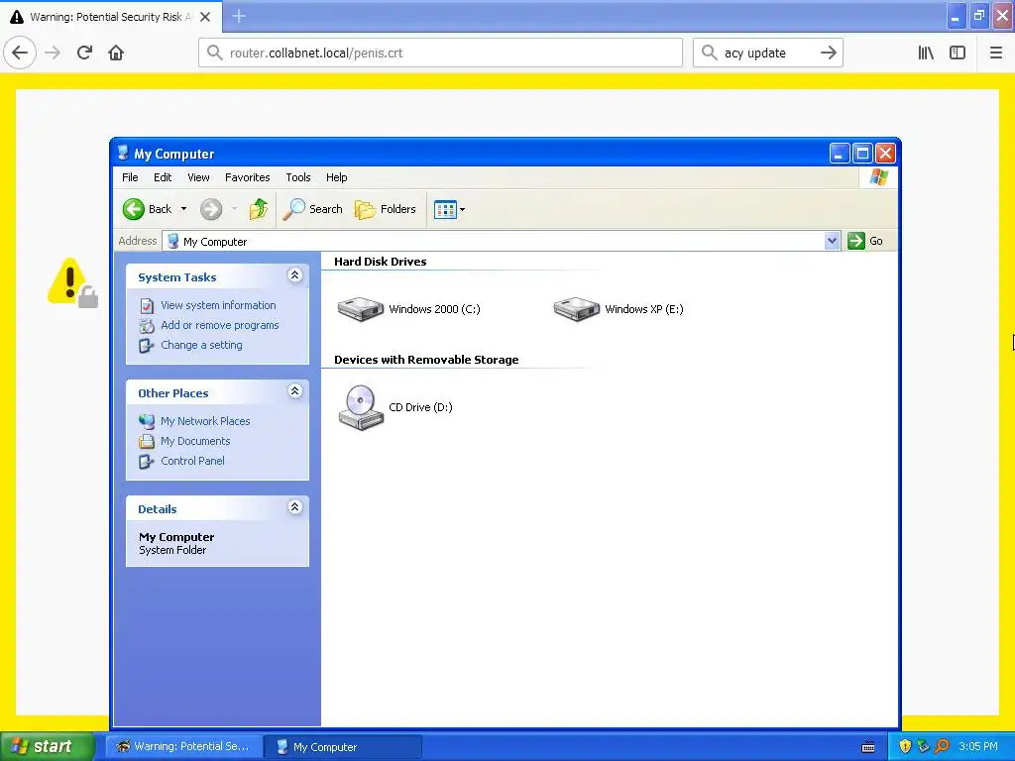The height and width of the screenshot is (761, 1015).
Task: Open My Documents link
Action: coord(195,441)
